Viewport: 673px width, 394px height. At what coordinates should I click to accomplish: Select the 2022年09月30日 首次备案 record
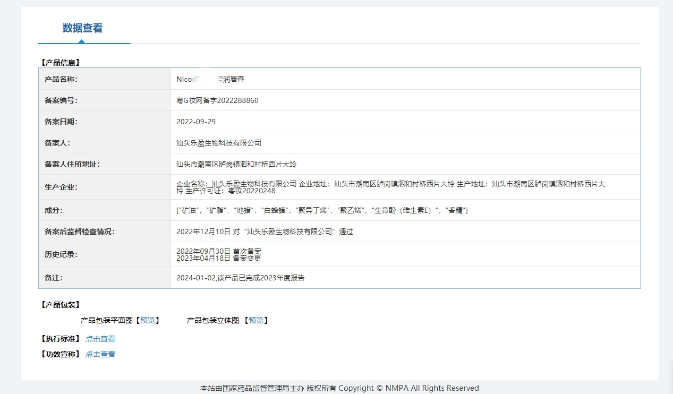tap(219, 251)
